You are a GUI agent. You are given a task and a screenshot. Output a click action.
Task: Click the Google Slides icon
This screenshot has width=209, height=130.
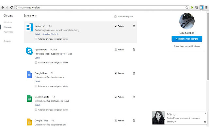tap(29, 122)
